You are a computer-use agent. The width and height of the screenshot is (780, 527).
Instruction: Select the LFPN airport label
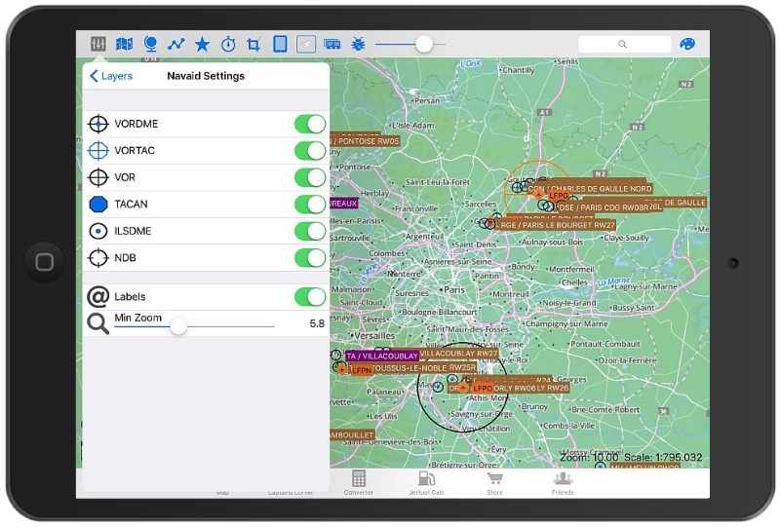[362, 370]
